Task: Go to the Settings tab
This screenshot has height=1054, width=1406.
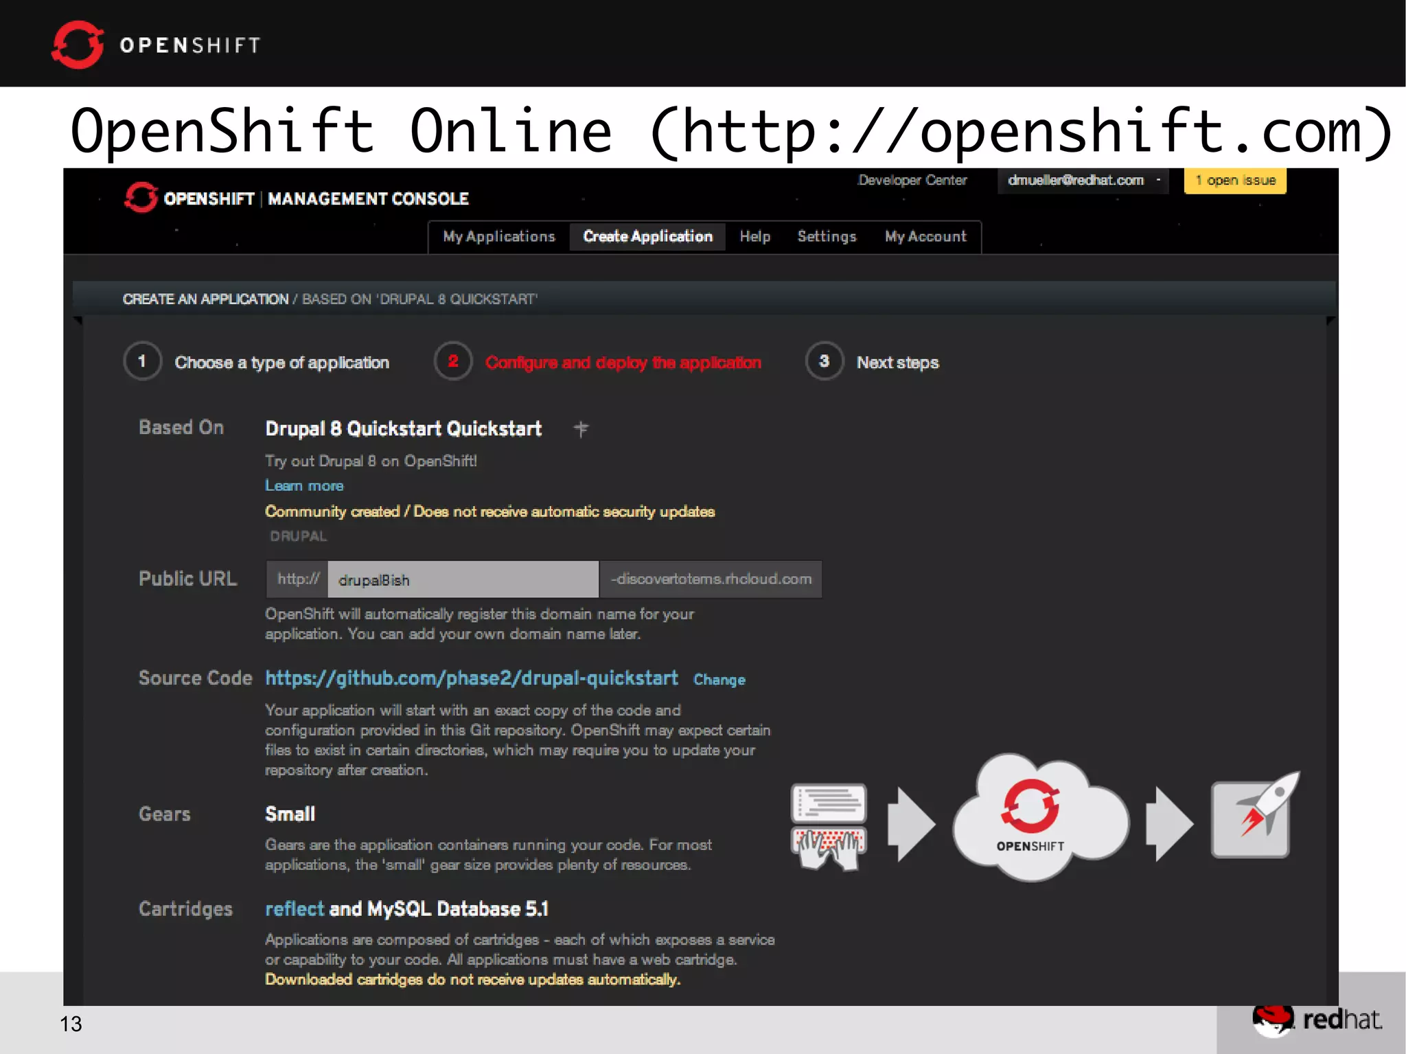Action: 827,236
